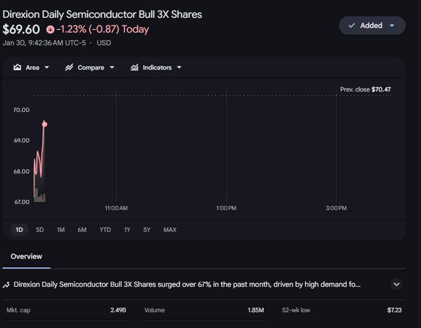Click the Compare lines icon
This screenshot has width=421, height=328.
coord(69,67)
